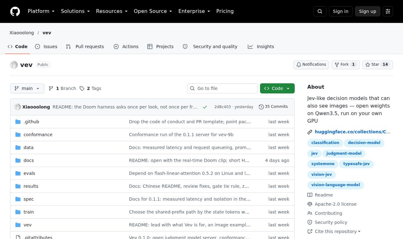Expand the Enterprise menu
The width and height of the screenshot is (403, 239).
pos(194,11)
